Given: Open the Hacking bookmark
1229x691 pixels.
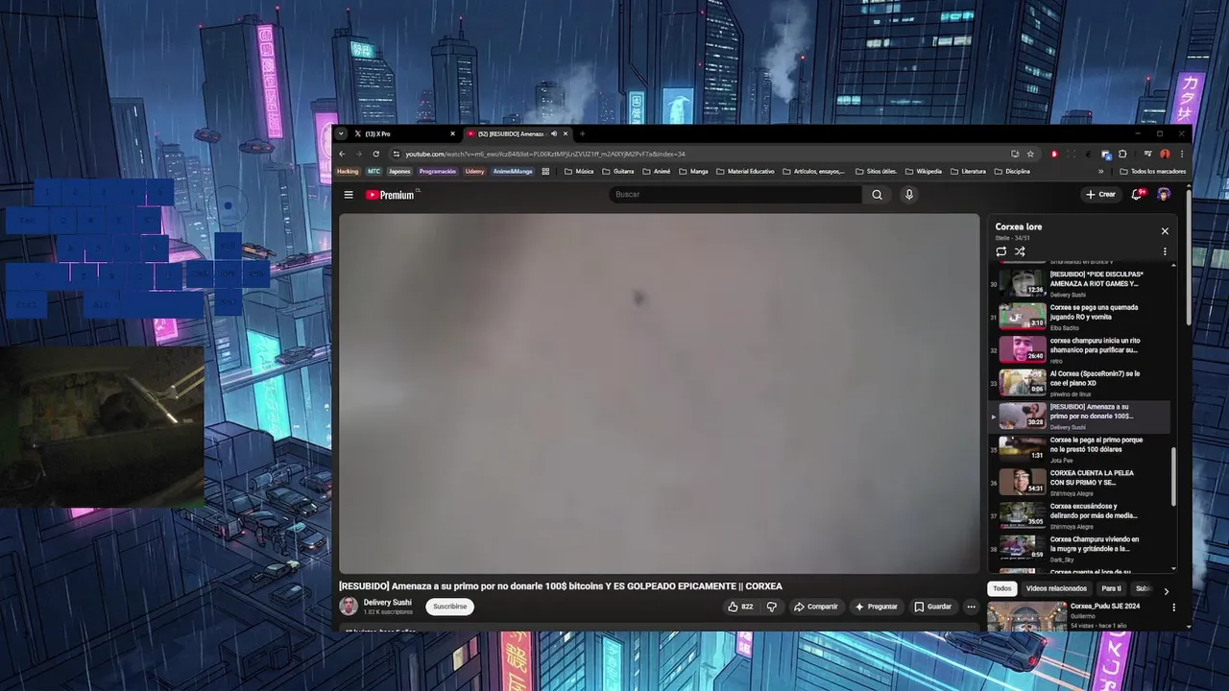Looking at the screenshot, I should (348, 172).
